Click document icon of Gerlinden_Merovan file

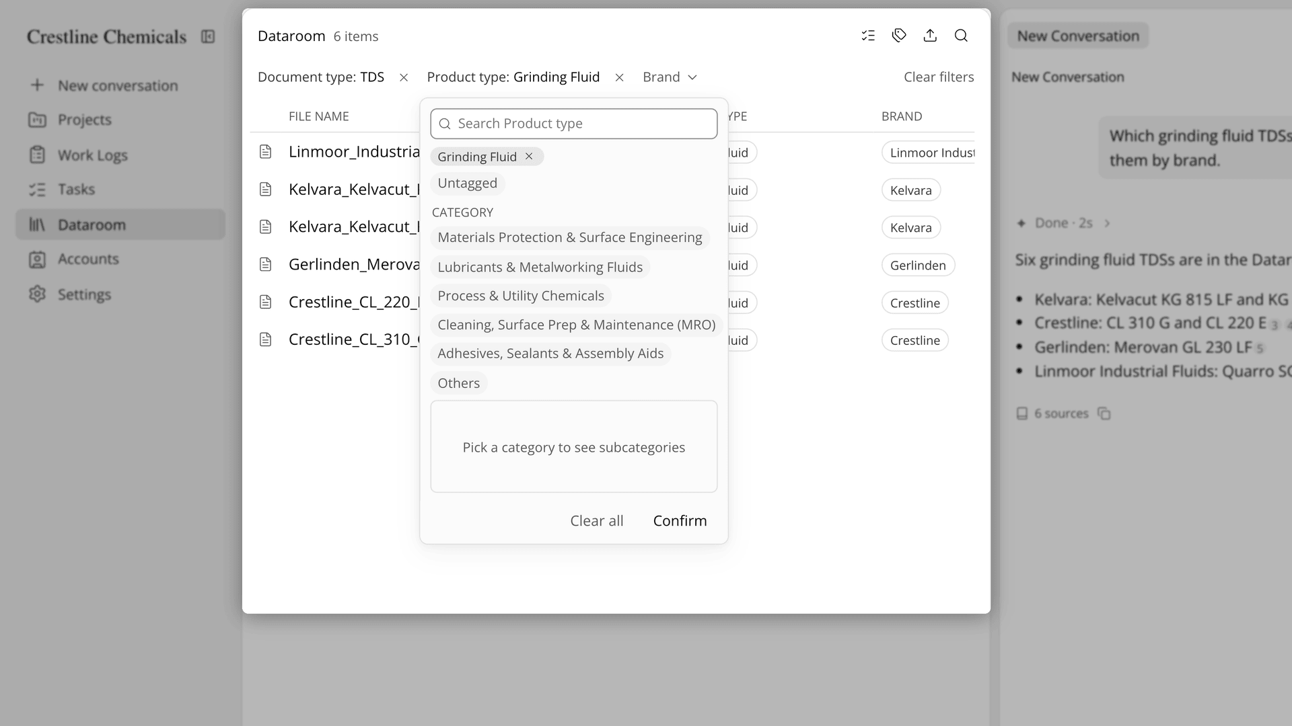266,265
